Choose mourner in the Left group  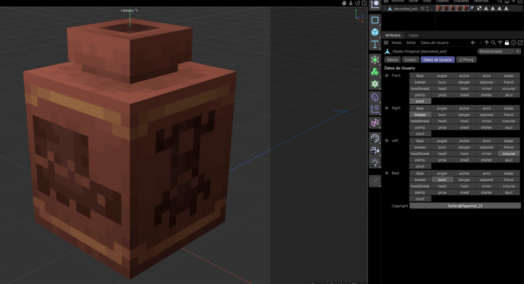coord(509,154)
